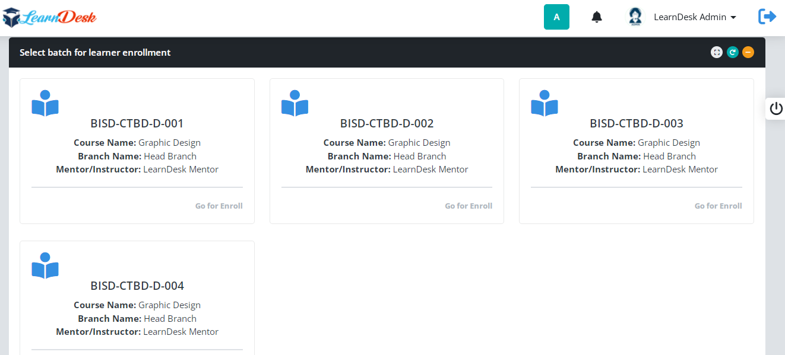
Task: Click Branch Name in BISD-CTBD-D-002 card
Action: [387, 156]
